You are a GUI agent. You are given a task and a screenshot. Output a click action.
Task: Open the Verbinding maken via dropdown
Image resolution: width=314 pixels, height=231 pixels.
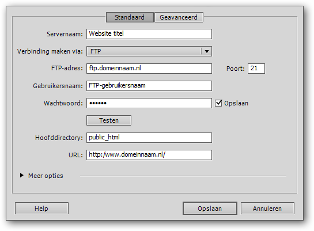[x=149, y=51]
